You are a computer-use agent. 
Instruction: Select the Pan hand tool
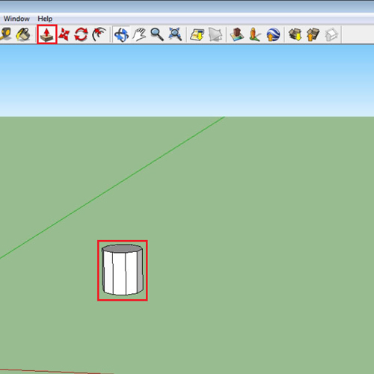(x=139, y=34)
